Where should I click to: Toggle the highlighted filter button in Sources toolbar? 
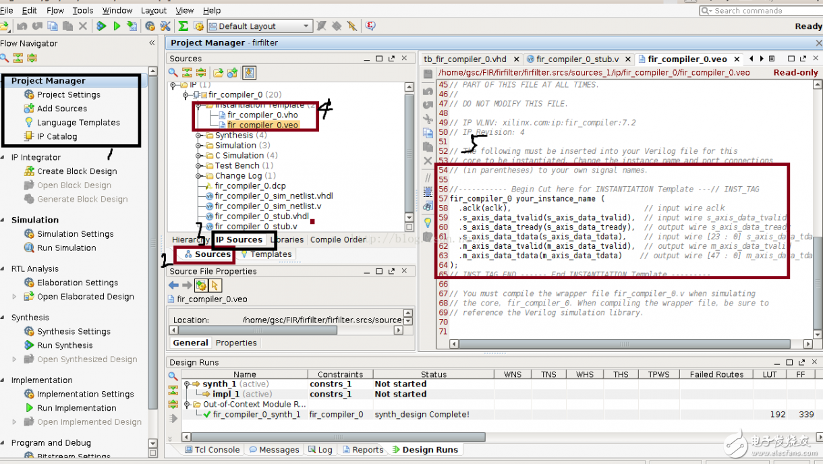point(250,73)
